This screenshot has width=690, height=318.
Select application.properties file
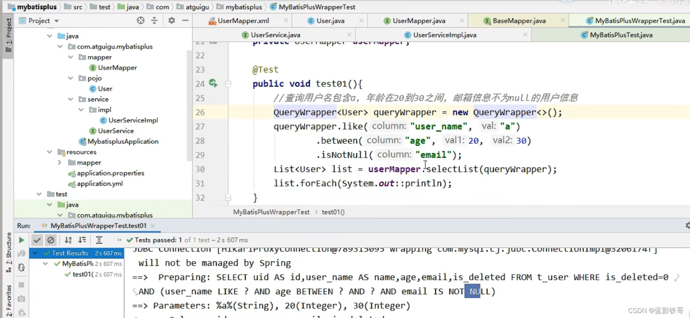pyautogui.click(x=111, y=173)
